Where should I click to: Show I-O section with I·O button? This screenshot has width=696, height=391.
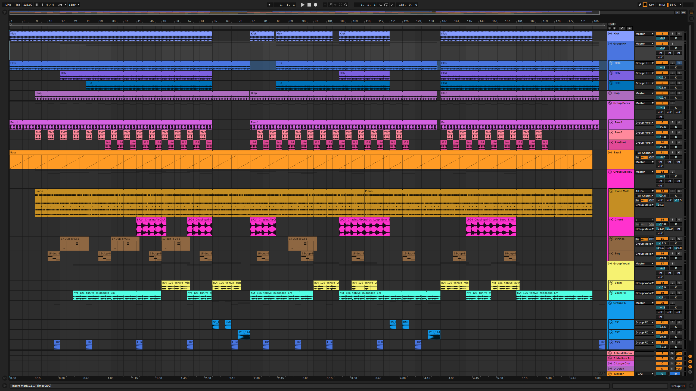[690, 357]
